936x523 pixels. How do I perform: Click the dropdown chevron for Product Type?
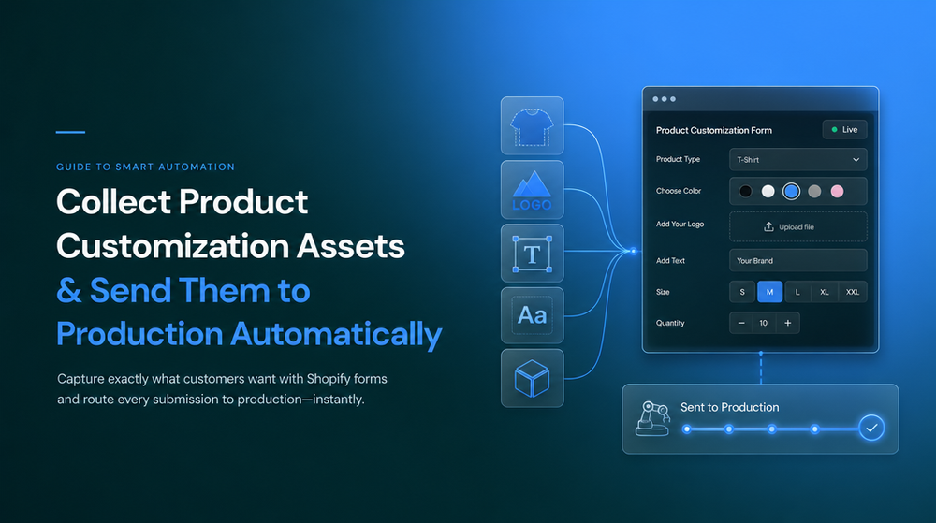click(856, 160)
